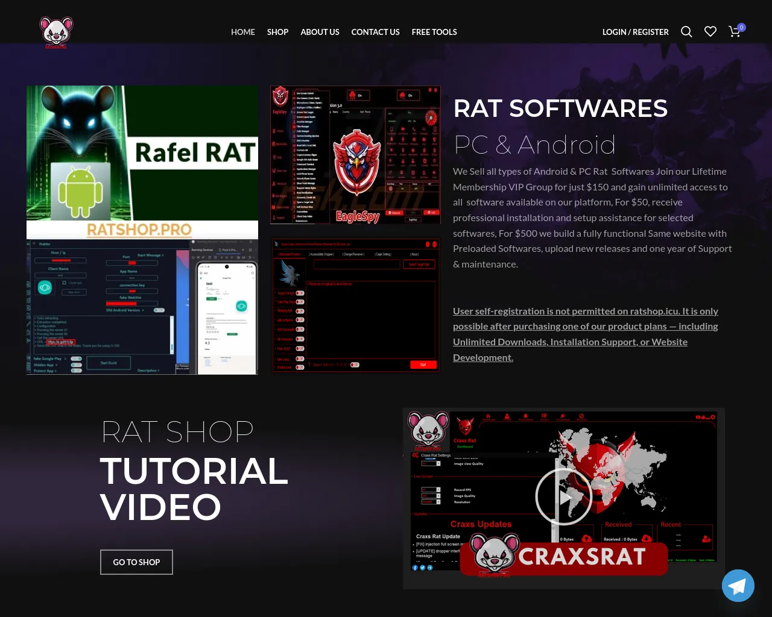Play the tutorial video
This screenshot has width=772, height=617.
(563, 496)
